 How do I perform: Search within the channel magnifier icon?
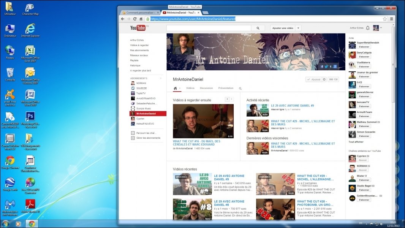[240, 89]
